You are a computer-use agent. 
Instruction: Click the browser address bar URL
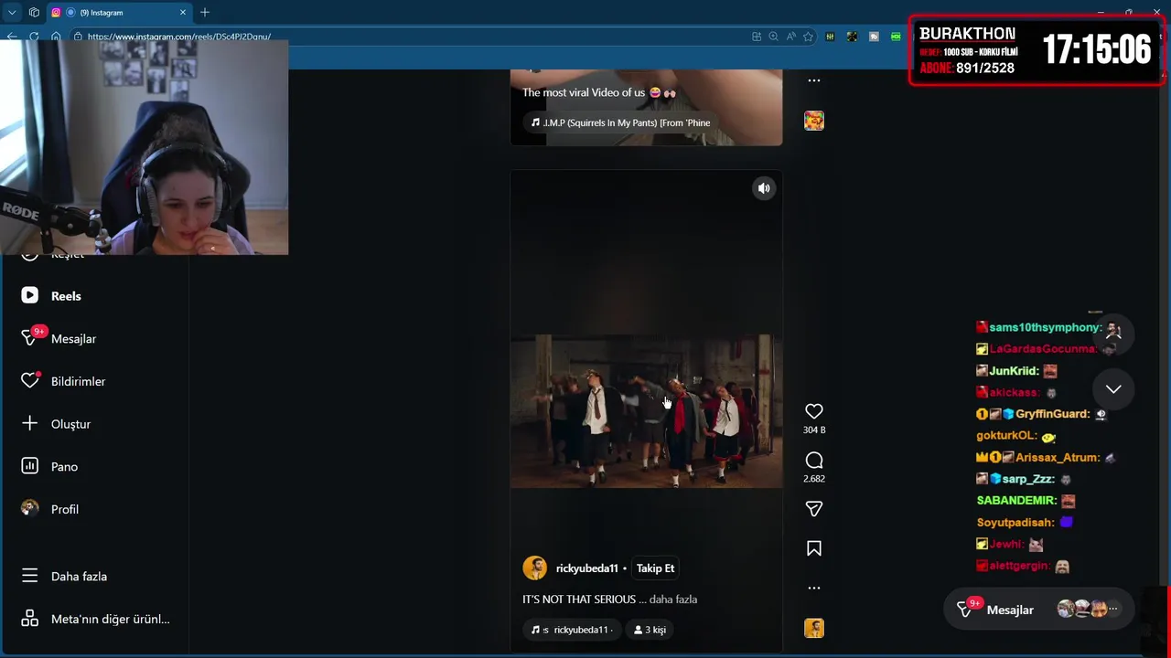point(179,37)
